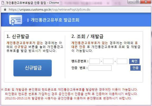Click the 확인 button next to phone number
This screenshot has width=152, height=106.
pyautogui.click(x=134, y=61)
